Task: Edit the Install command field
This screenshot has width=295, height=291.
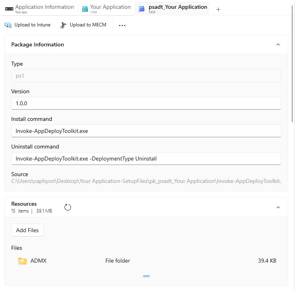Action: tap(146, 131)
